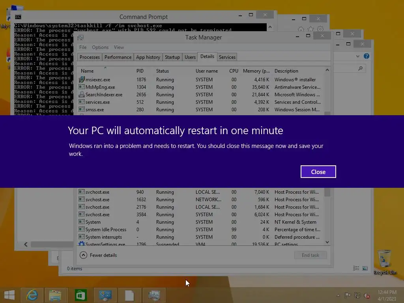
Task: Click the End task button
Action: pos(310,255)
